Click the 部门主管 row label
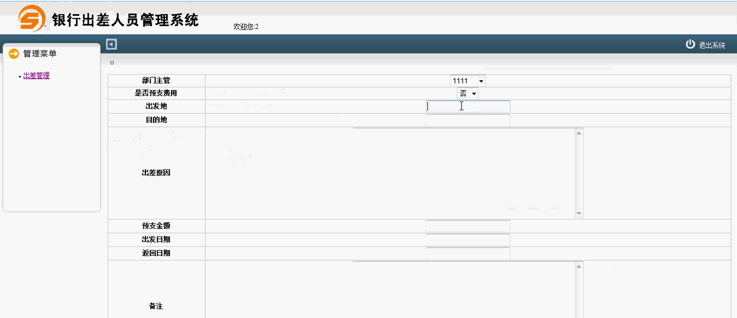This screenshot has height=318, width=737. pos(156,81)
